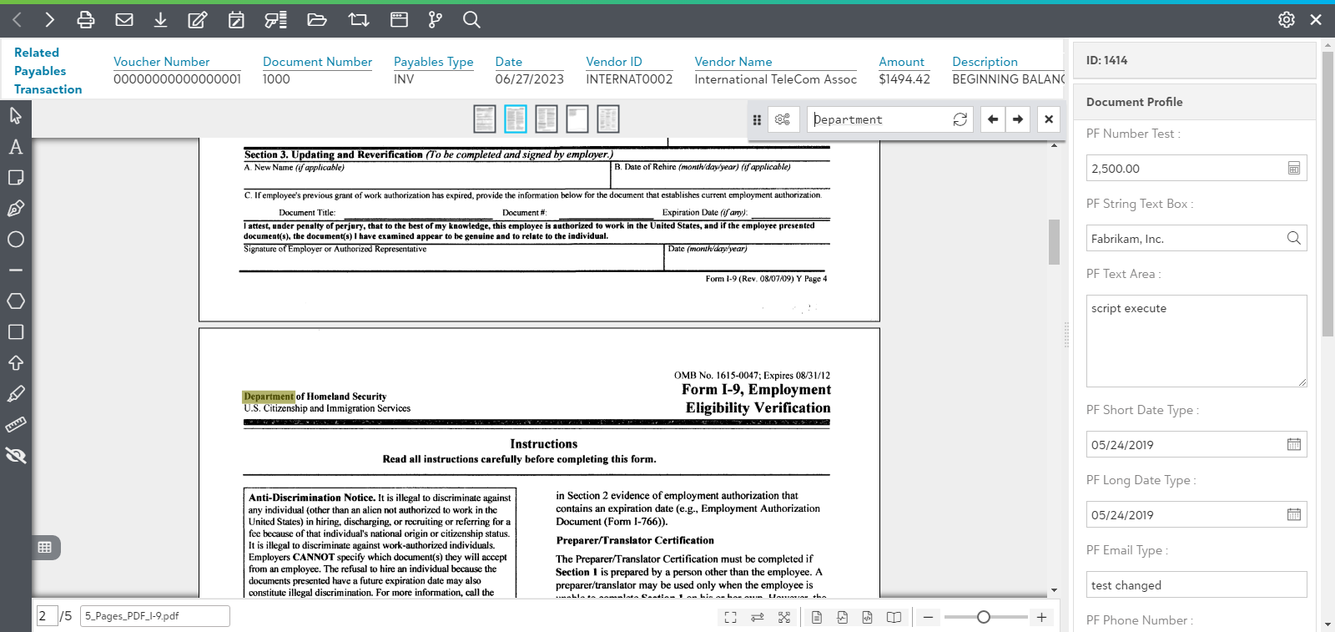Select the Ruler measurement tool
The image size is (1335, 632).
click(15, 424)
